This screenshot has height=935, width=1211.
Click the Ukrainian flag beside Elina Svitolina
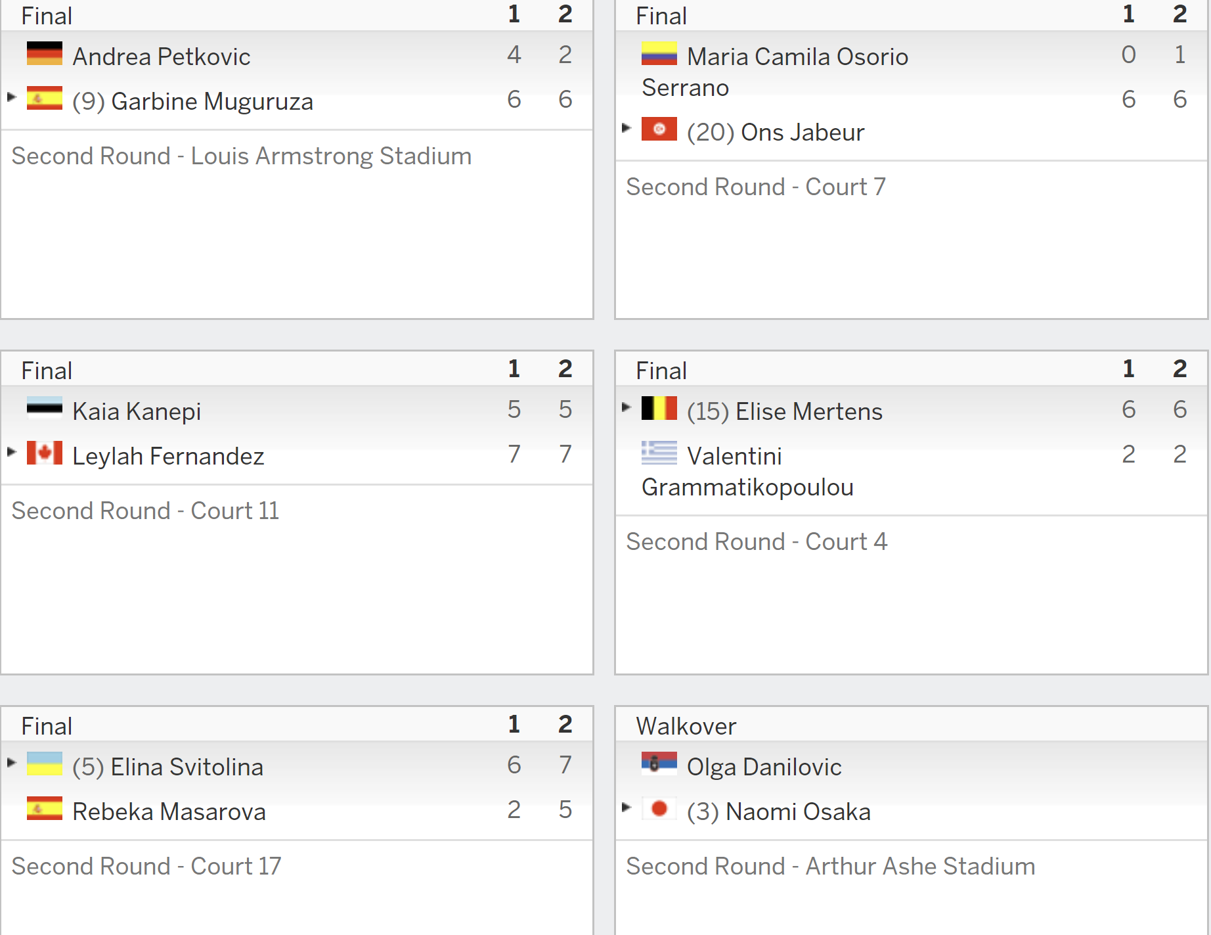coord(45,764)
